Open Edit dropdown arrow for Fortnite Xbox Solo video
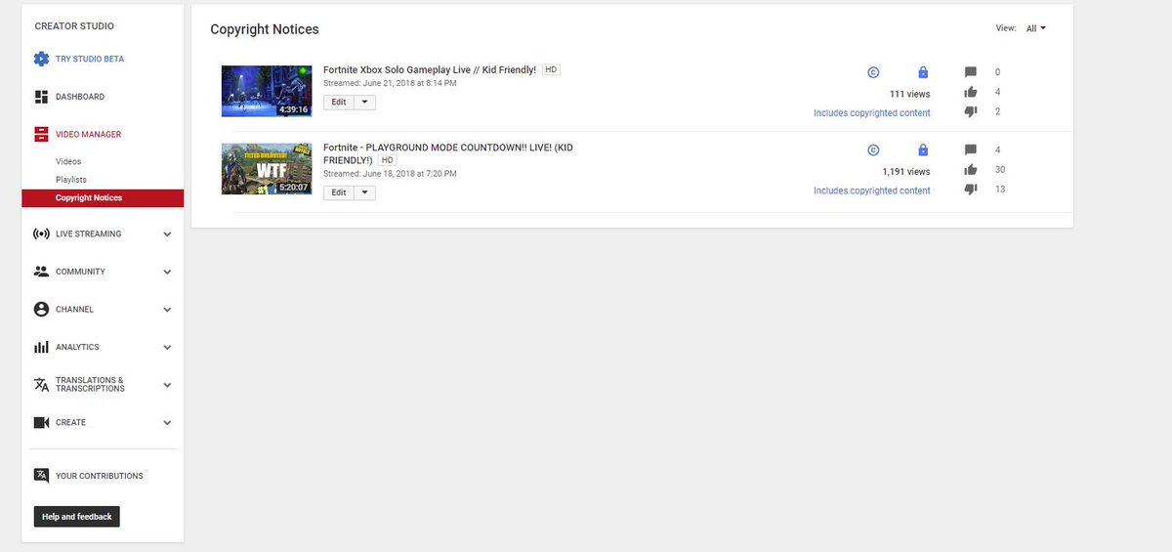Viewport: 1172px width, 552px height. (x=364, y=102)
